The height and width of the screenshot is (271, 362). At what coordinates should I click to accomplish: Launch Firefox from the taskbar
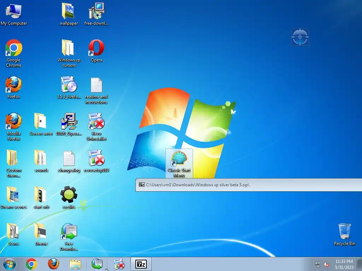(53, 264)
